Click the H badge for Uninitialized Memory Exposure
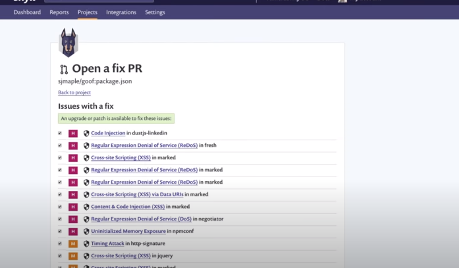 (x=73, y=232)
